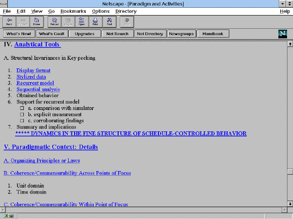
Task: Click the horizontal scrollbar right arrow
Action: pos(284,210)
